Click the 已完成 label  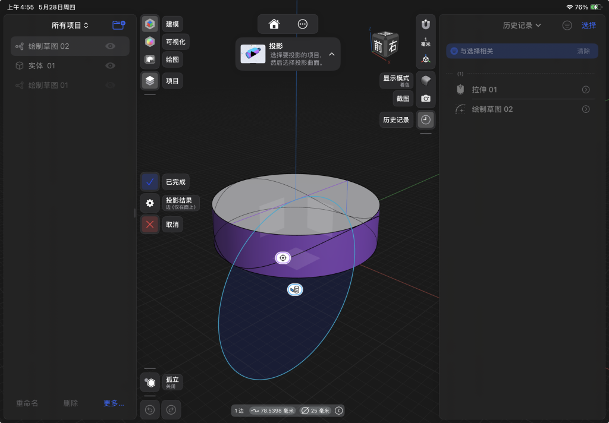[x=175, y=182]
